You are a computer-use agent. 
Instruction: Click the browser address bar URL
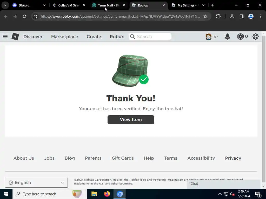coord(120,16)
